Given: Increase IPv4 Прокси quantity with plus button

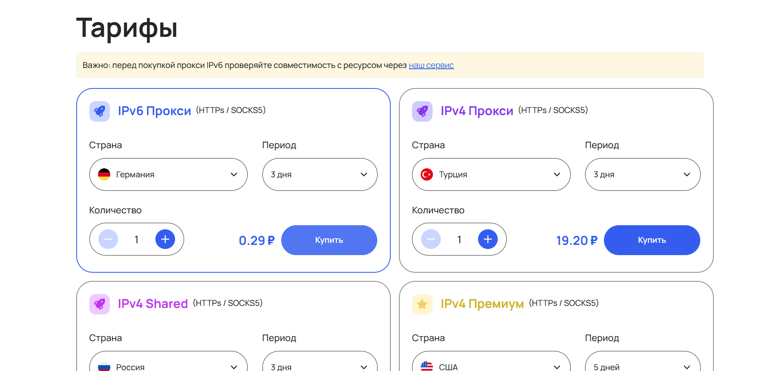Looking at the screenshot, I should 488,239.
